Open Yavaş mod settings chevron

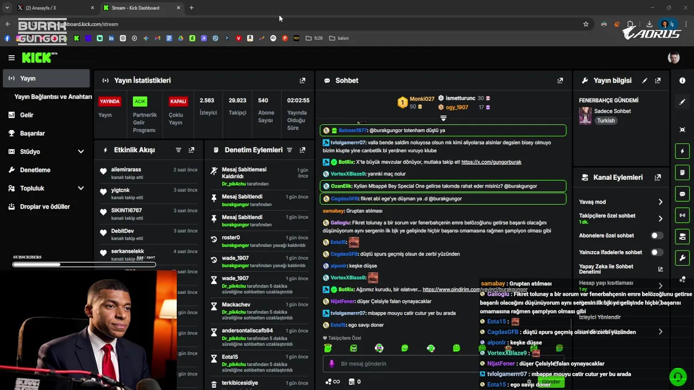click(x=660, y=202)
